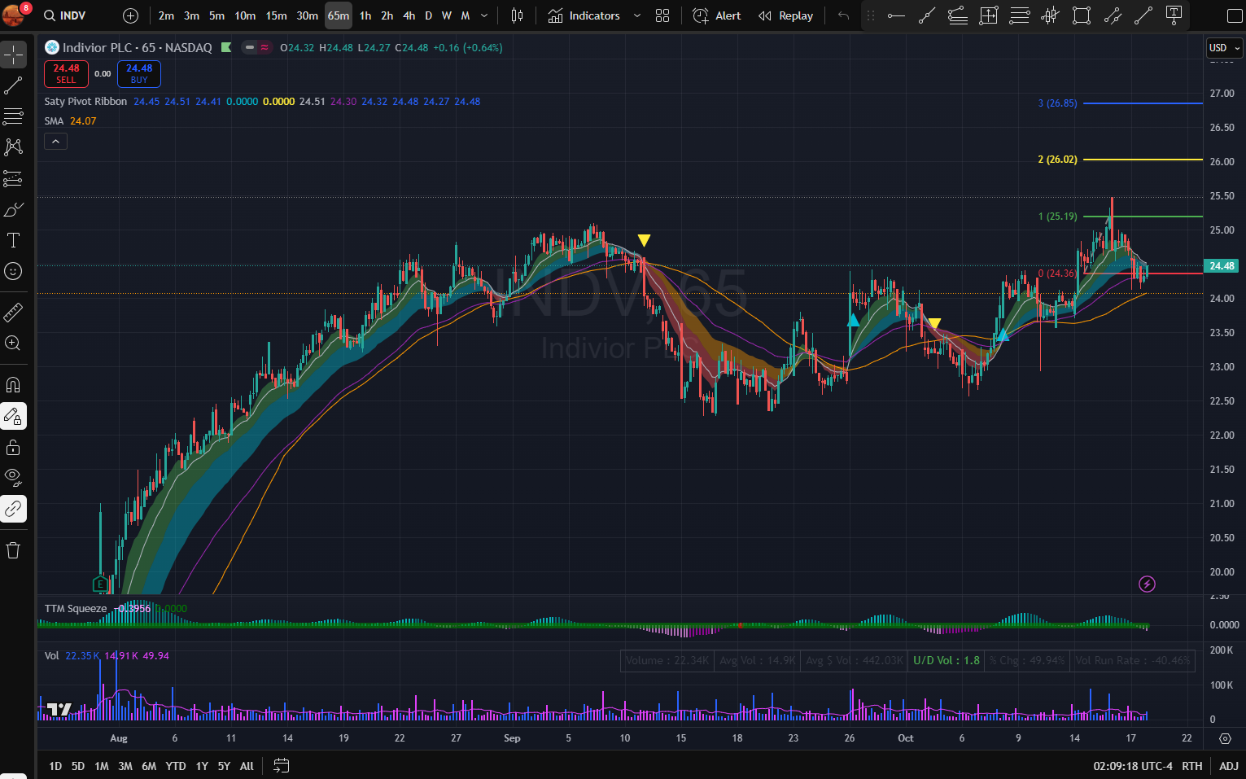Toggle fullscreen mode square icon at top right
The width and height of the screenshot is (1246, 779).
coord(1234,15)
